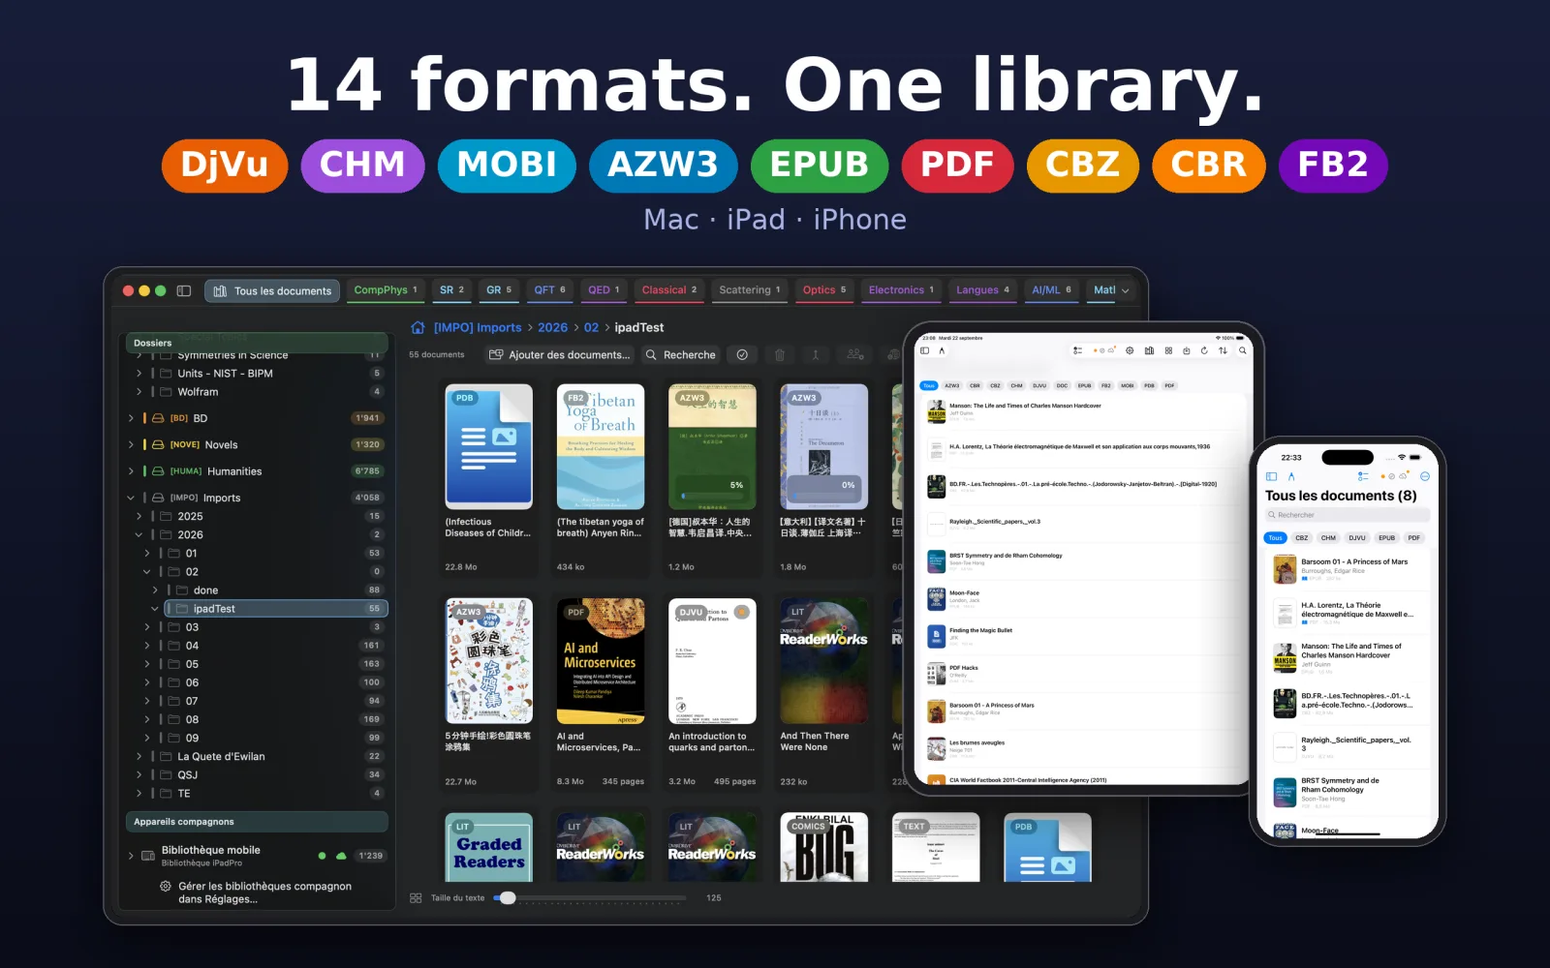This screenshot has height=968, width=1550.
Task: Expand the 2025 folder
Action: pyautogui.click(x=139, y=517)
